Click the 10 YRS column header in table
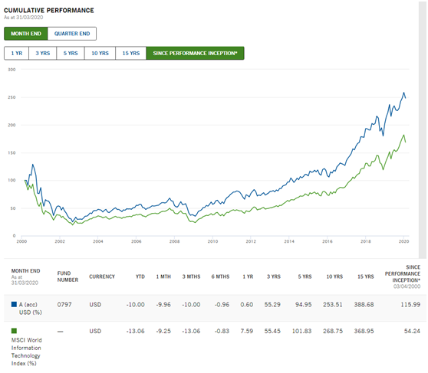 coord(334,276)
